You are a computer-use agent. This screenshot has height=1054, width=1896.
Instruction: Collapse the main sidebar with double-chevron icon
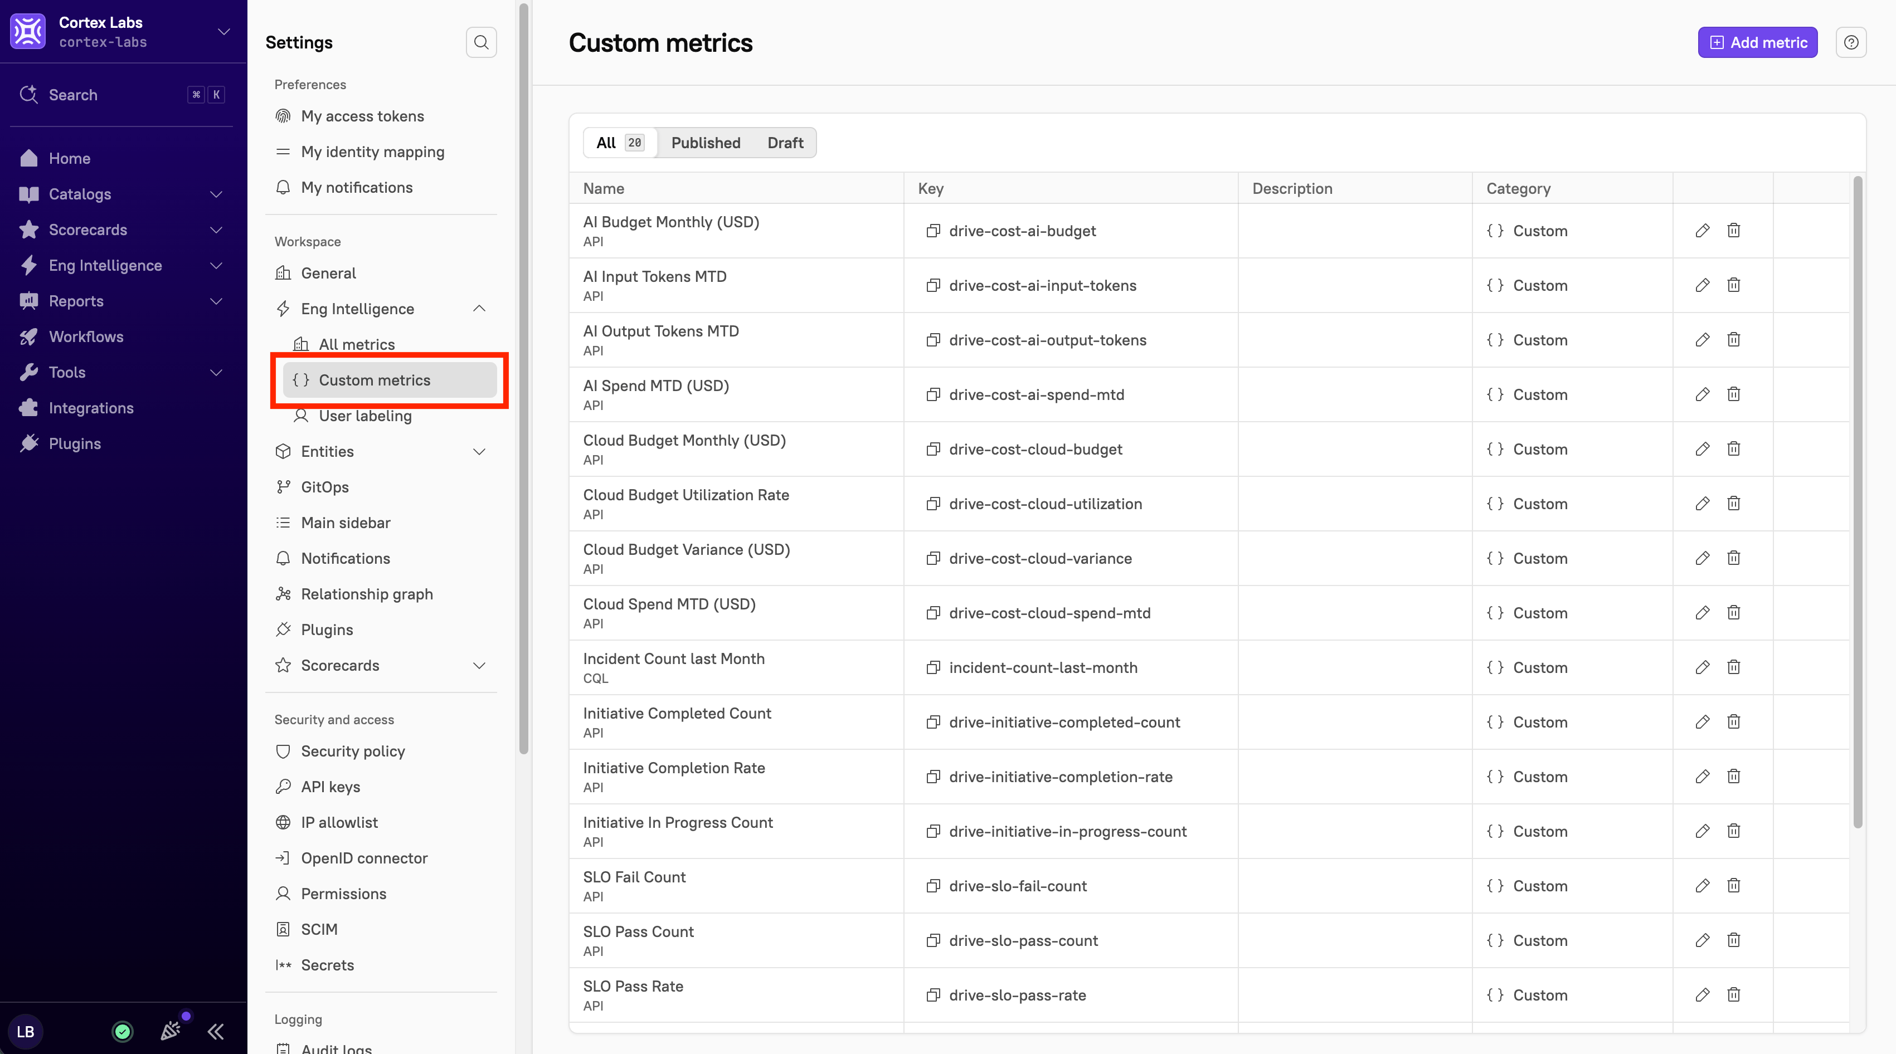pos(216,1031)
